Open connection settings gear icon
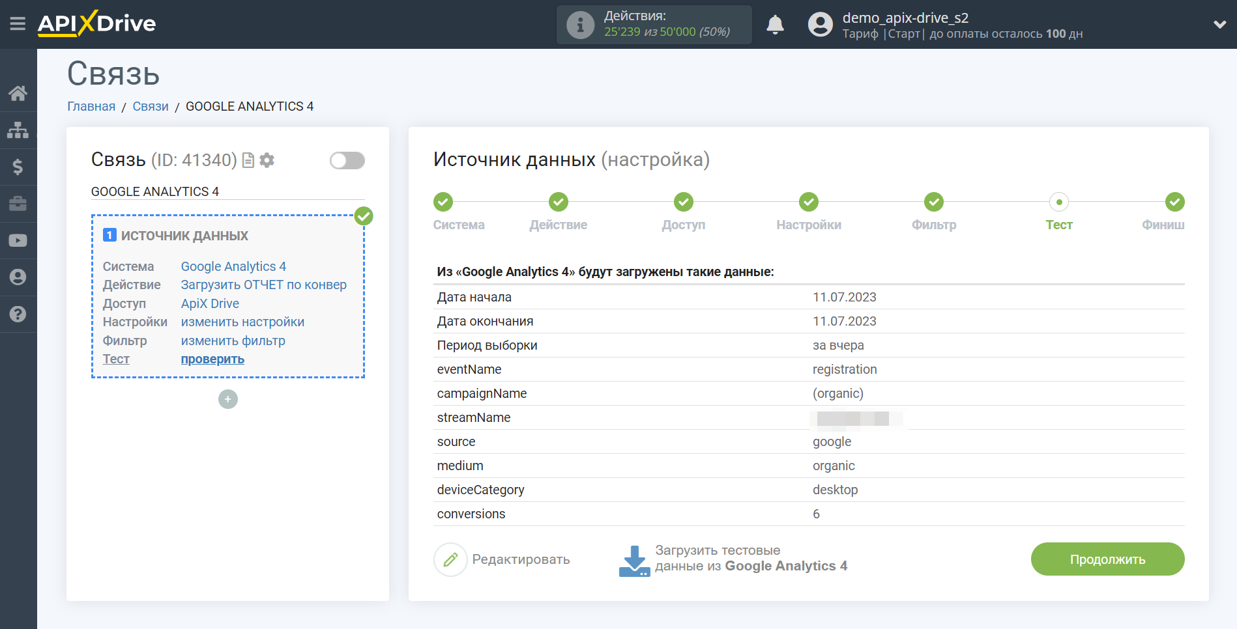Viewport: 1237px width, 629px height. 267,160
